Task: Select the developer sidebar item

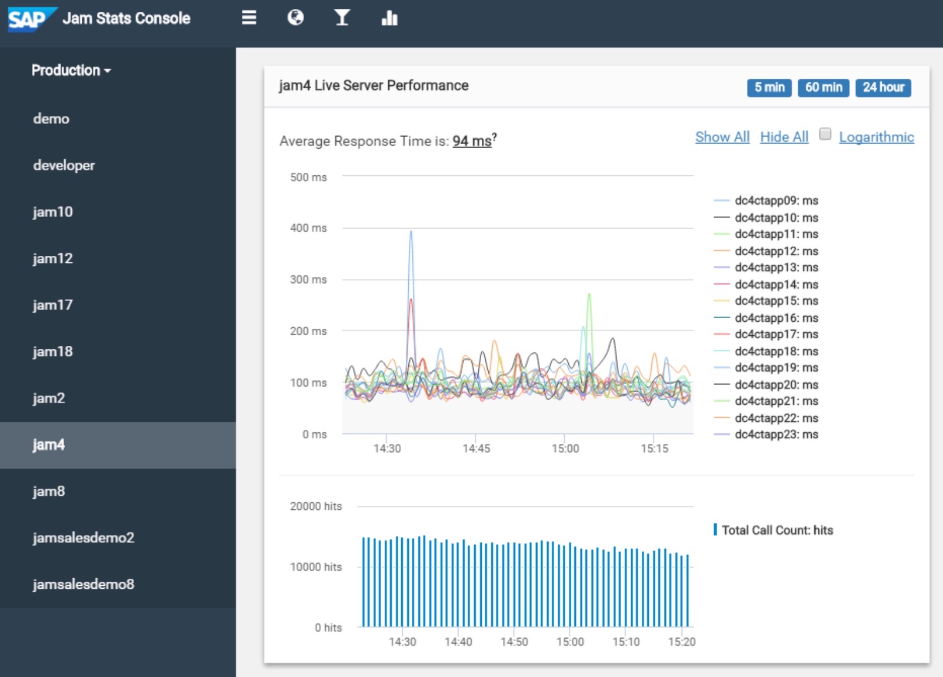Action: [x=64, y=165]
